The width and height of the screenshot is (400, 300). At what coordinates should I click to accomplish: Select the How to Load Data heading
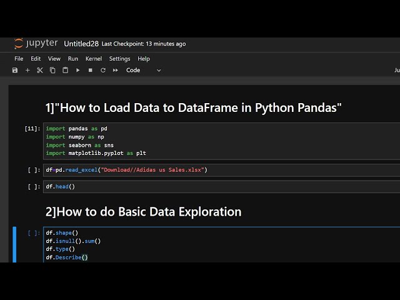coord(193,107)
